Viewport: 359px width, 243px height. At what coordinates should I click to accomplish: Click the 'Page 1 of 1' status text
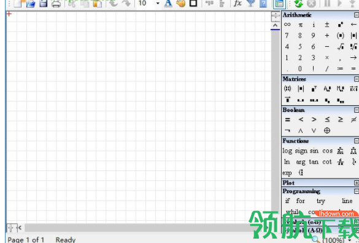26,240
